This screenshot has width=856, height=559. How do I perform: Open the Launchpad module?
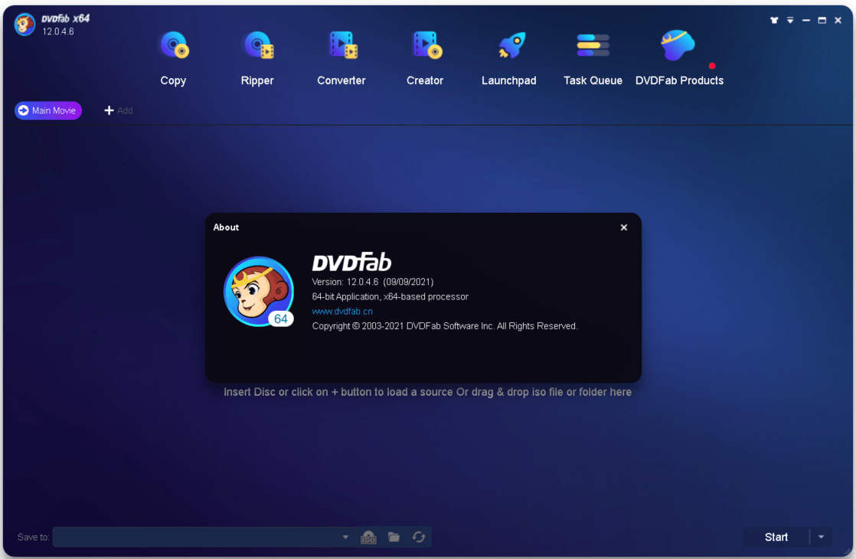coord(509,58)
